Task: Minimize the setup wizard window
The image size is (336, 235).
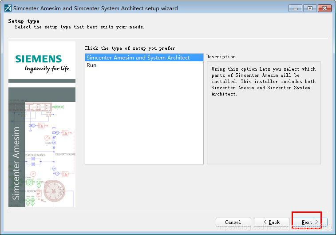Action: (295, 8)
